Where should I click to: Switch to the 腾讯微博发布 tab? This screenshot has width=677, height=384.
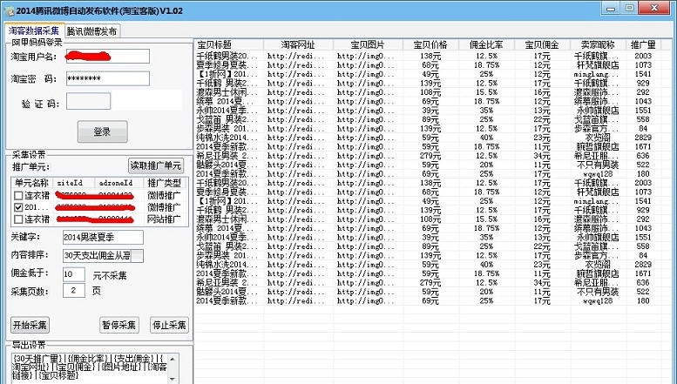pyautogui.click(x=92, y=31)
